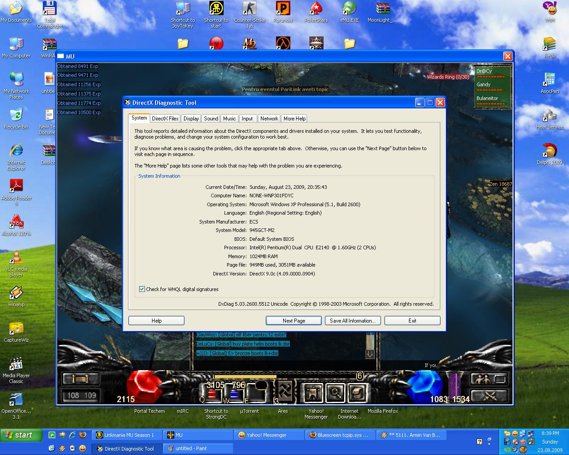Switch to the DirectX Files tab
Image resolution: width=569 pixels, height=455 pixels.
(x=165, y=119)
